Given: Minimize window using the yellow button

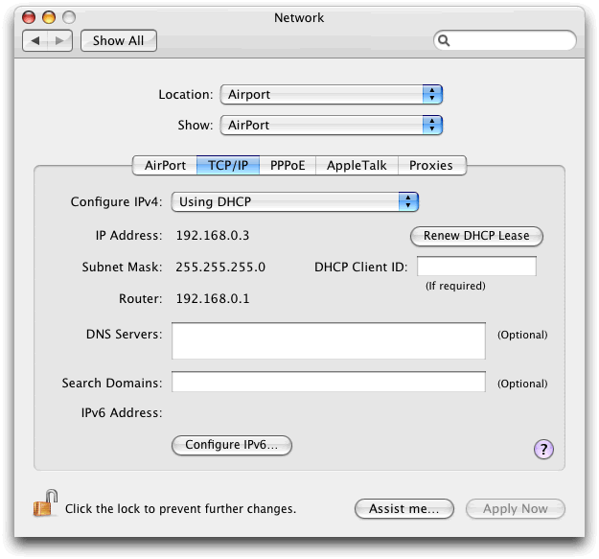Looking at the screenshot, I should point(50,17).
